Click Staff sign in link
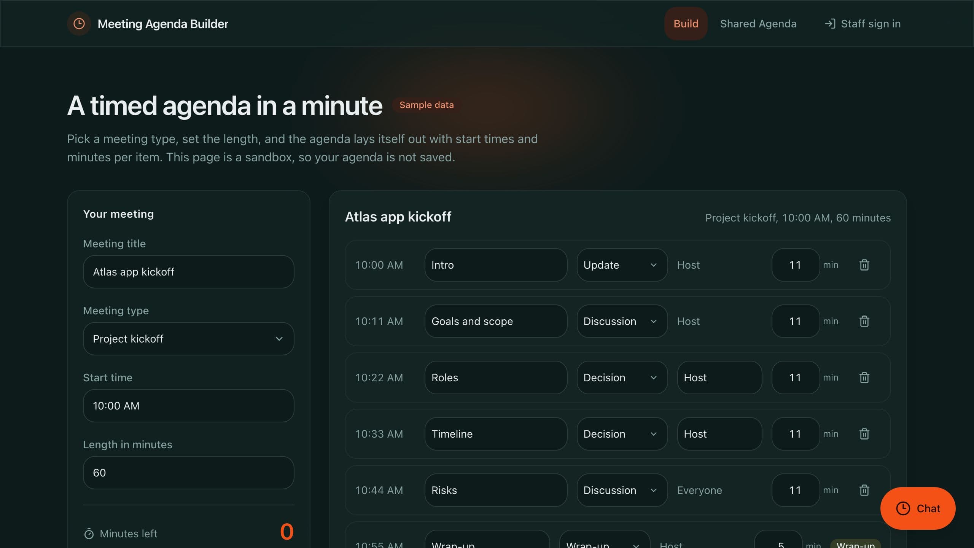 (x=863, y=24)
